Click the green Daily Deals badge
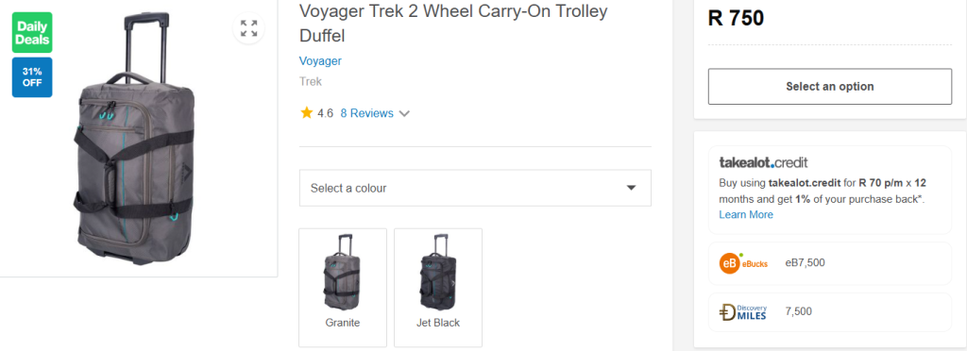 tap(32, 33)
